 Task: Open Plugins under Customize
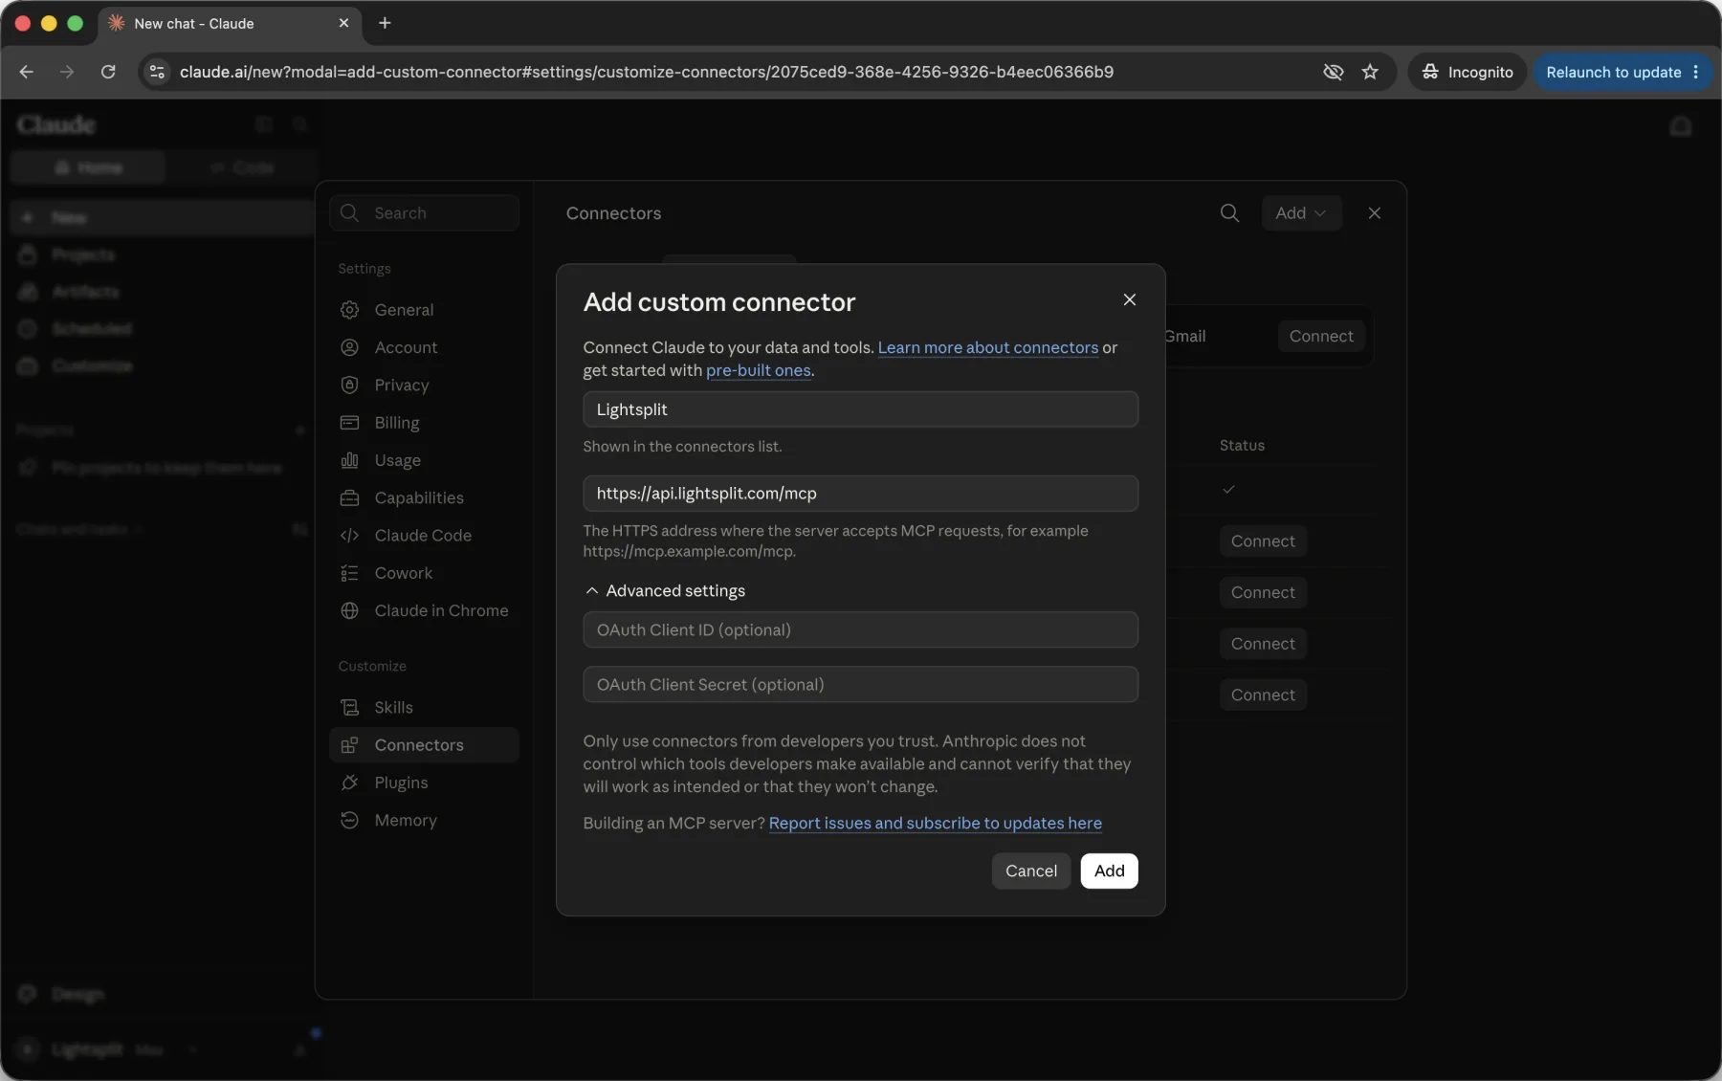424,783
